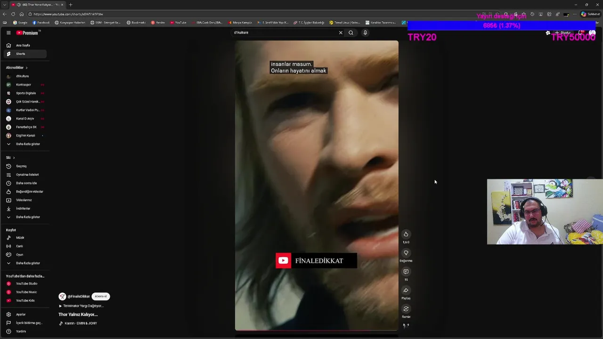
Task: Open the Morpa Kampüs bookmark
Action: pyautogui.click(x=240, y=23)
